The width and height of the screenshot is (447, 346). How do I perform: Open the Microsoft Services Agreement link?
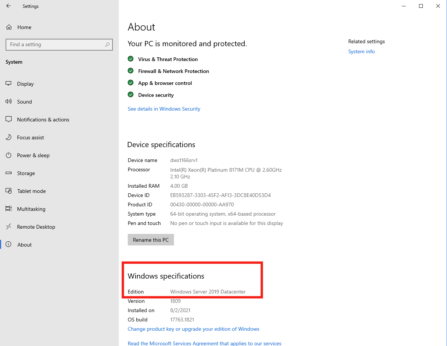coord(205,343)
